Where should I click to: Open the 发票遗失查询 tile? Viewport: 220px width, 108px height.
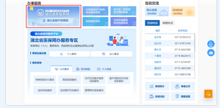click(95, 22)
